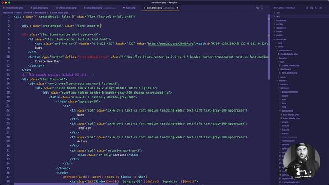Click line number 15 in gutter

pyautogui.click(x=8, y=79)
